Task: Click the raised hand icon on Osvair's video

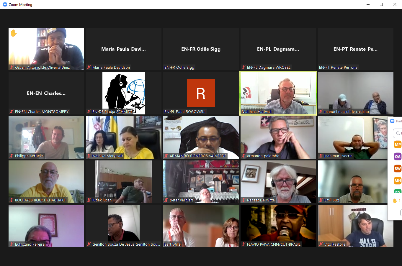Action: 14,33
